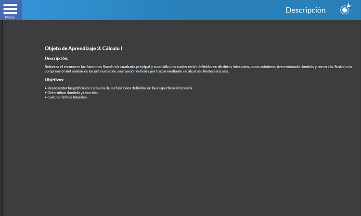Click objective 'Calcular límites laterales'
The height and width of the screenshot is (216, 361).
[67, 97]
